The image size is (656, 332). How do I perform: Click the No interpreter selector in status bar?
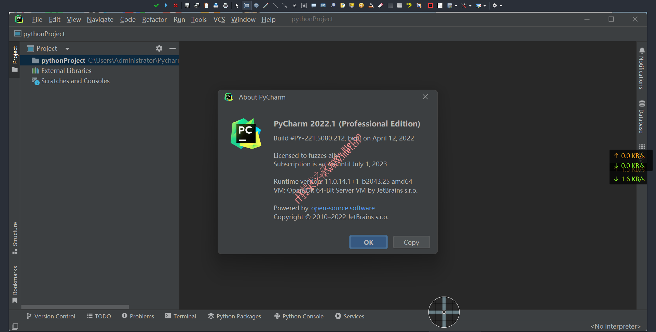click(616, 326)
